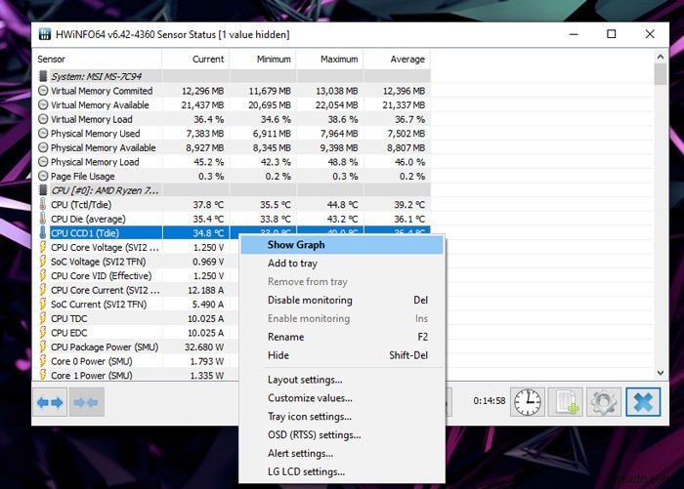Click the scrollbar up arrow
The width and height of the screenshot is (684, 489).
(x=661, y=57)
